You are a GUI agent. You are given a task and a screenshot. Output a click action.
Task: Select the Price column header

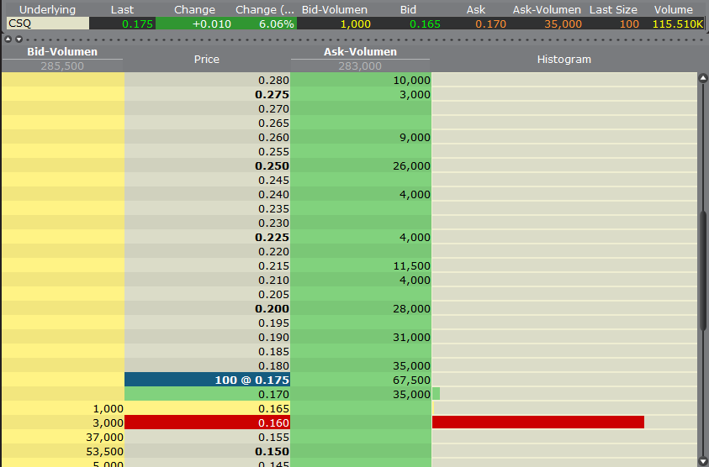pyautogui.click(x=207, y=59)
